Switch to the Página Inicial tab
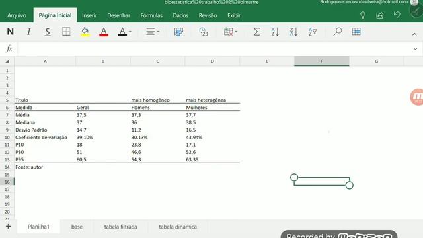This screenshot has width=423, height=238. pos(55,15)
